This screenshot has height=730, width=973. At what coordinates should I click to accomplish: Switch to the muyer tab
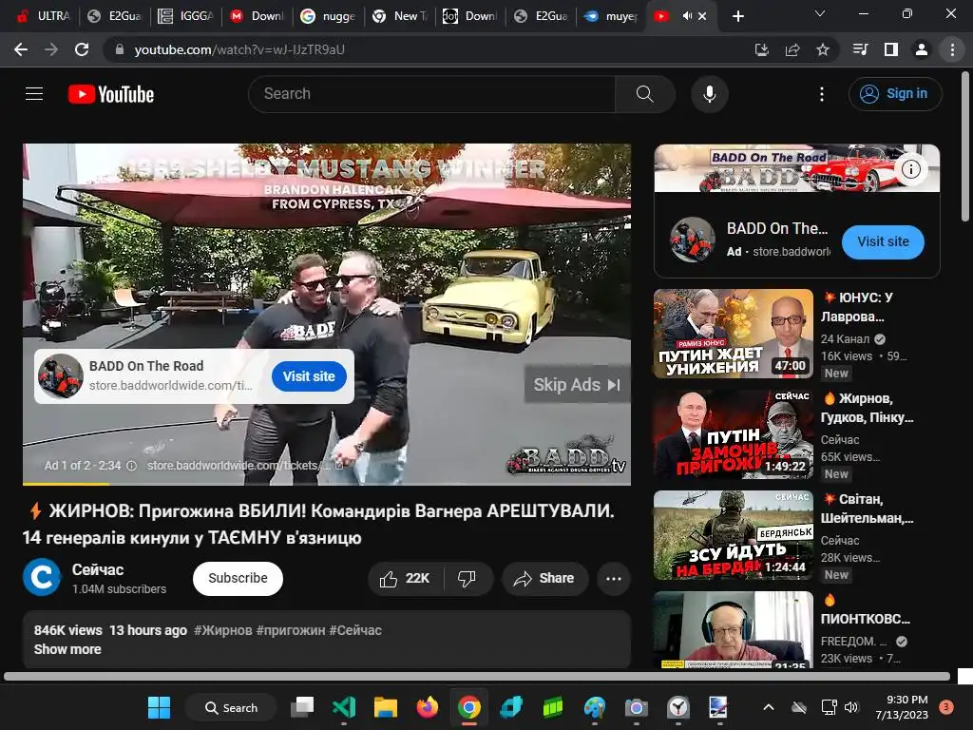613,16
